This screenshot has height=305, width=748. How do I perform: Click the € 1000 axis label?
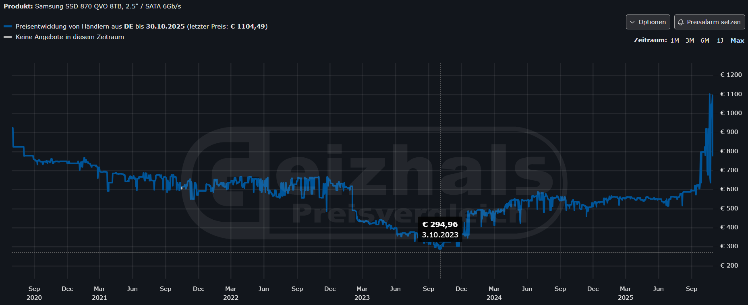click(x=731, y=113)
